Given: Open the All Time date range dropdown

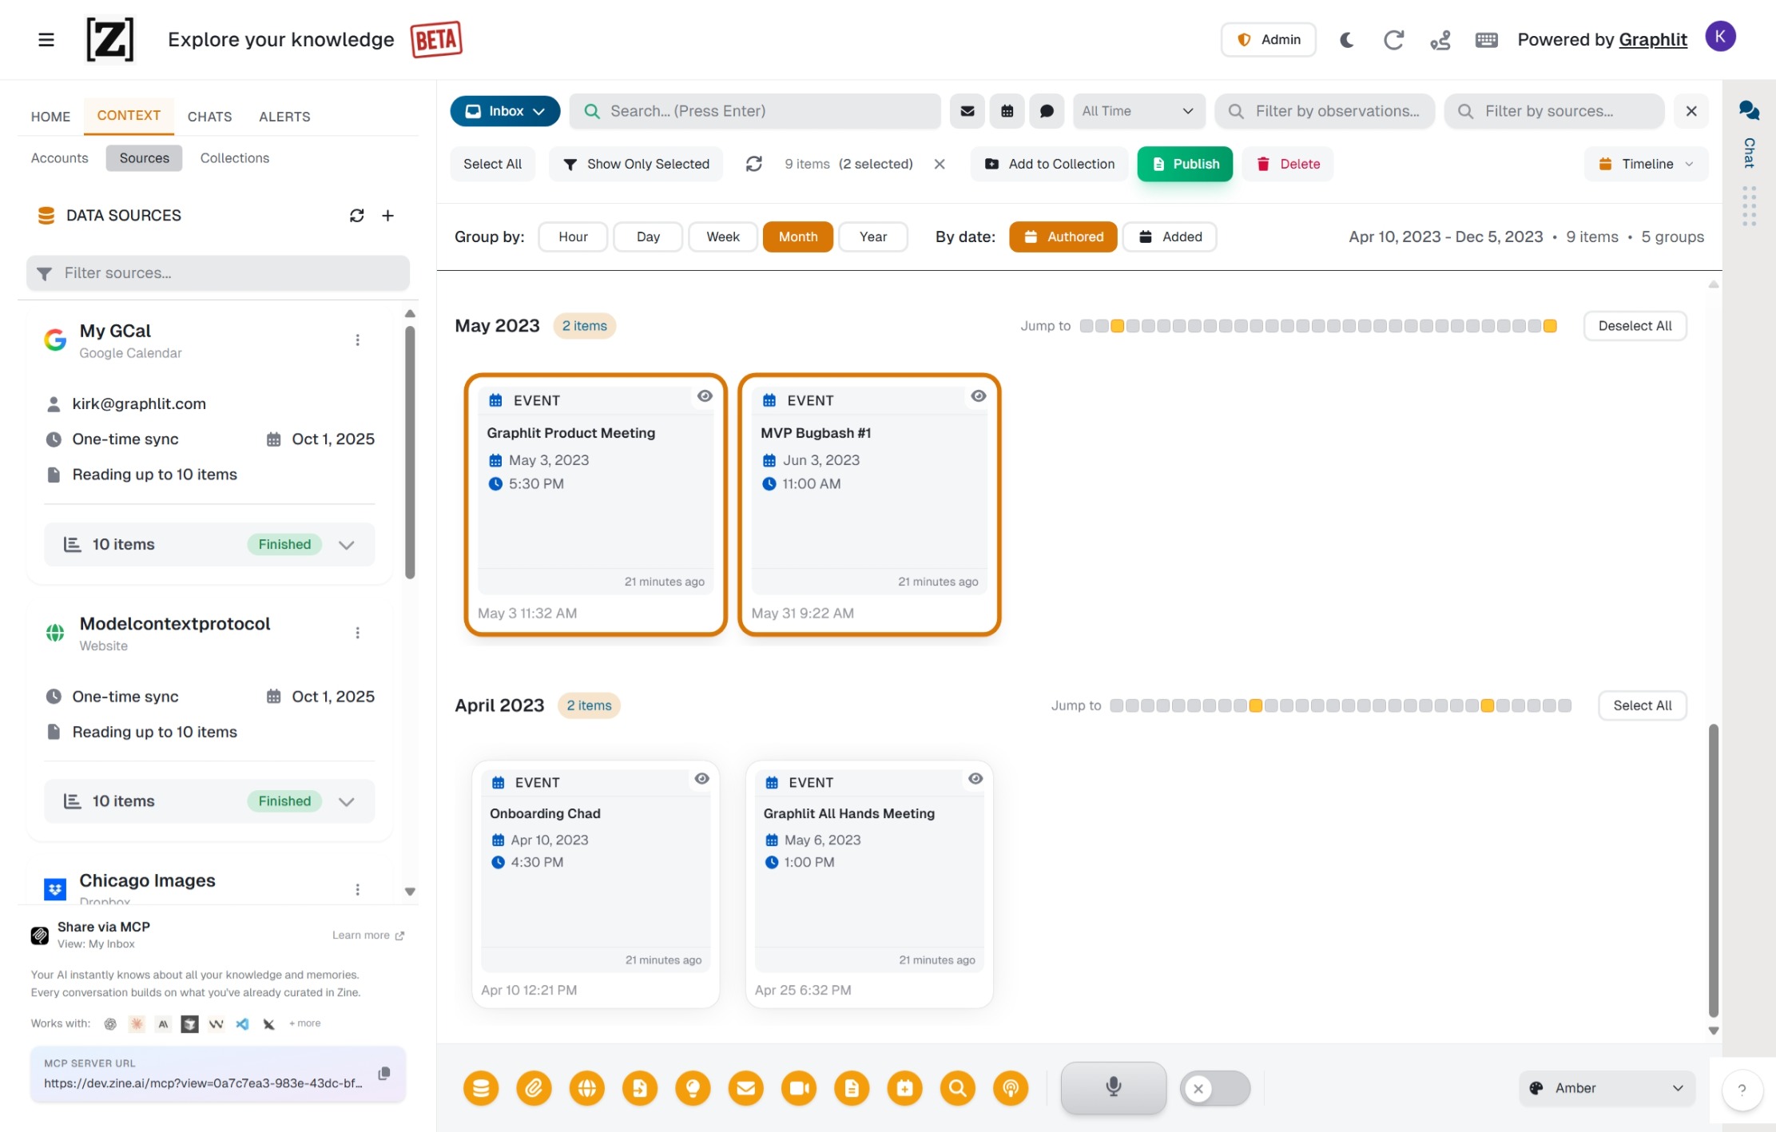Looking at the screenshot, I should pos(1138,111).
